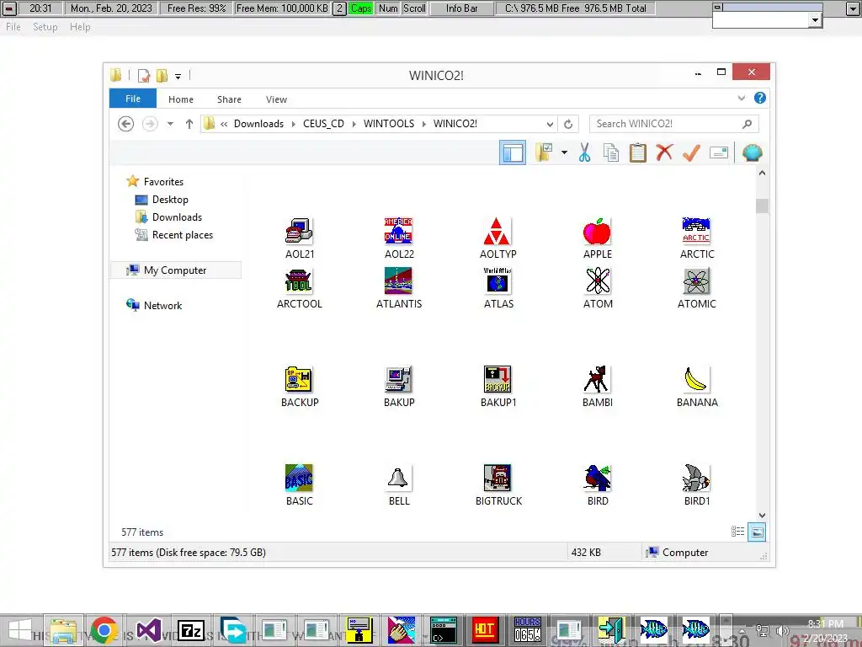Open the Share ribbon tab

click(229, 99)
